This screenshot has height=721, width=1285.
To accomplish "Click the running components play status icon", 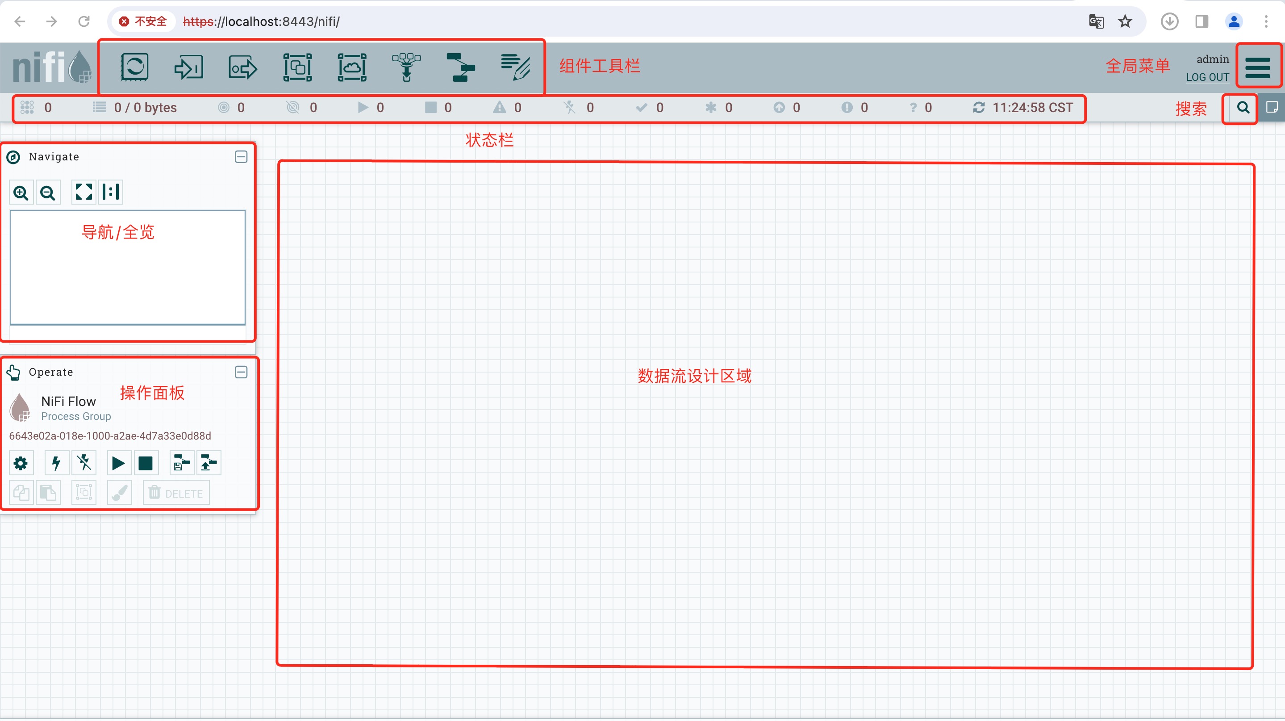I will click(363, 107).
